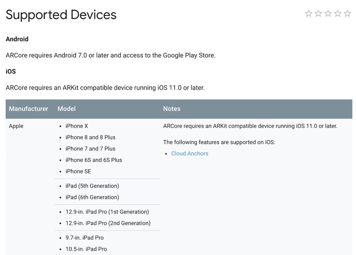Image resolution: width=356 pixels, height=255 pixels.
Task: Rate the page five stars
Action: [x=347, y=13]
